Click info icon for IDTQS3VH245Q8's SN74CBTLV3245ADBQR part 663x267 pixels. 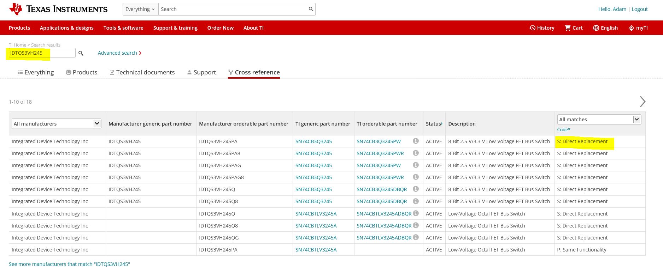[416, 225]
